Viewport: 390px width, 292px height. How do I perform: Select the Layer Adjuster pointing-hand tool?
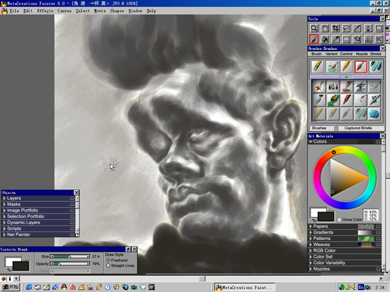click(x=357, y=39)
